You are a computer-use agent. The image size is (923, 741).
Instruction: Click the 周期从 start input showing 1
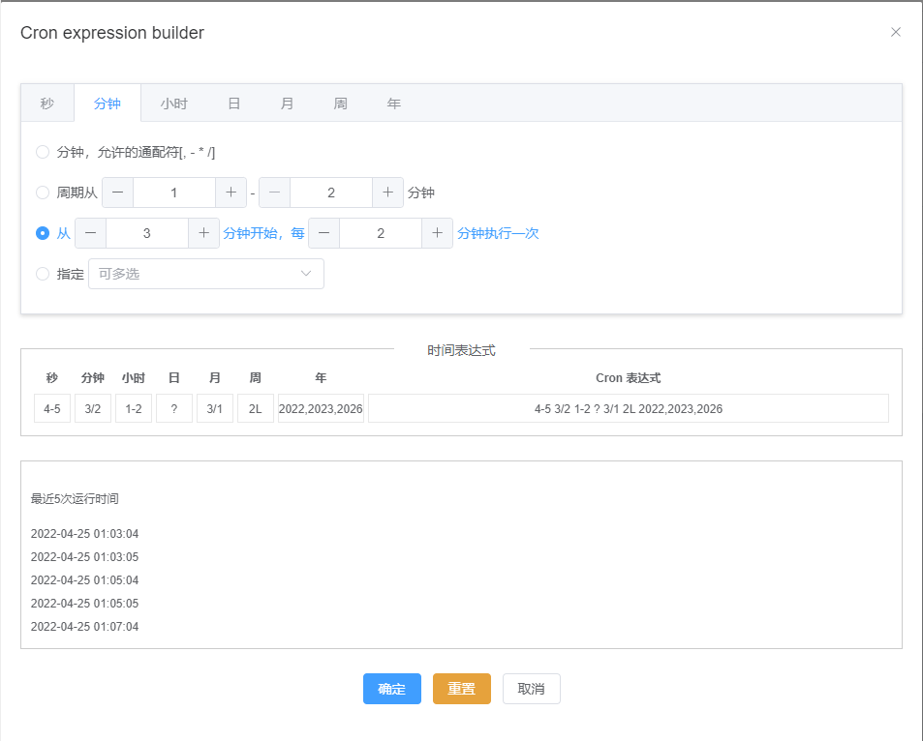tap(174, 193)
